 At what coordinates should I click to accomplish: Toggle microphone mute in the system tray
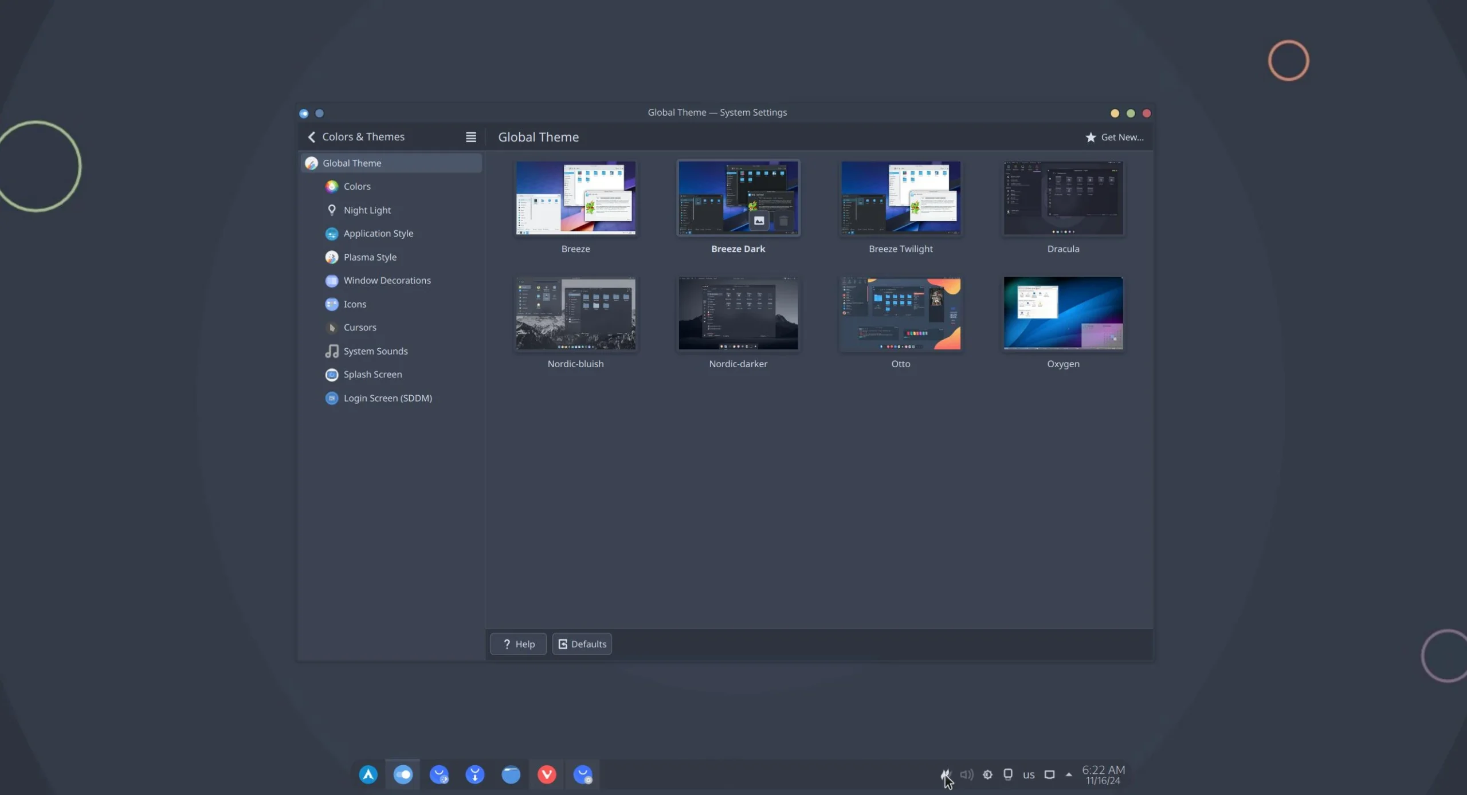pos(945,774)
